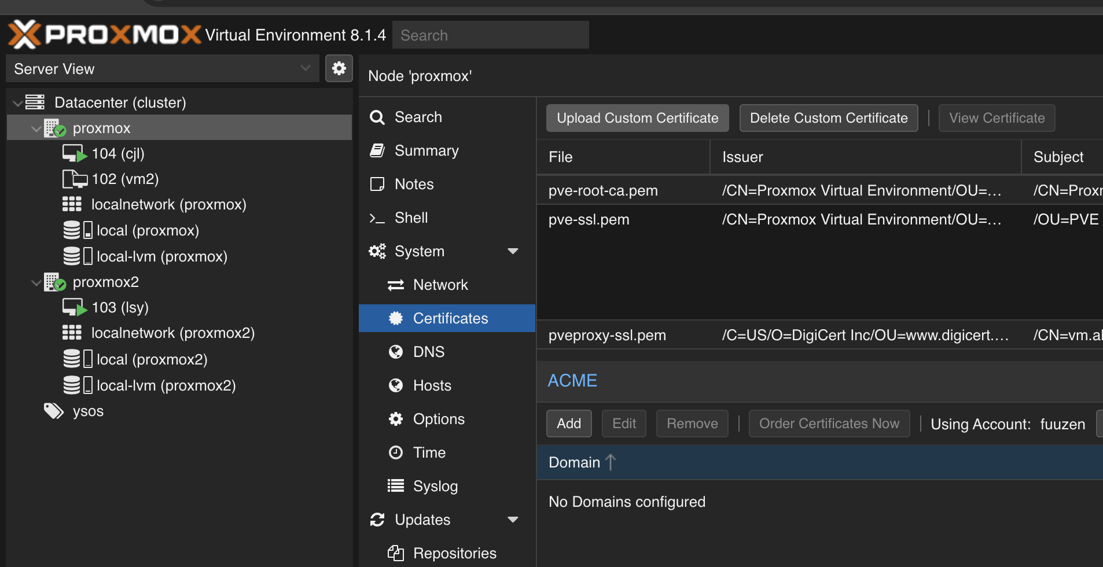The width and height of the screenshot is (1103, 567).
Task: Click Order Certificates Now button
Action: pyautogui.click(x=829, y=424)
